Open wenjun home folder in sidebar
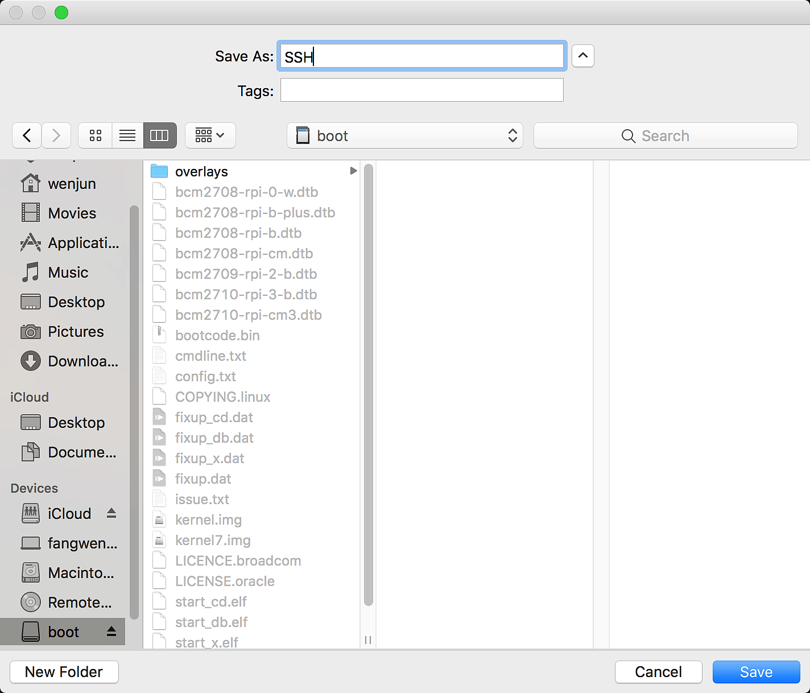The width and height of the screenshot is (810, 693). pyautogui.click(x=71, y=184)
